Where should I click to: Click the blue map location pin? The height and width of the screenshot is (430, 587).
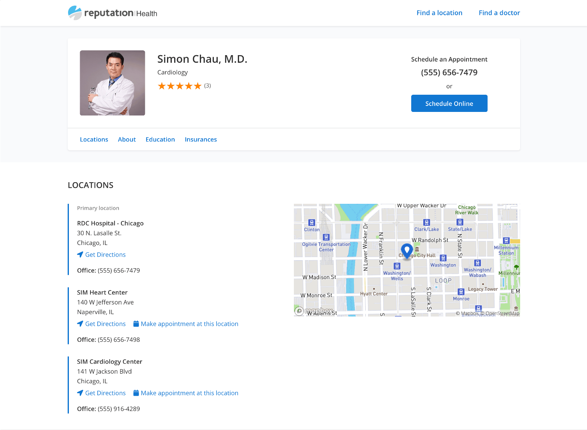407,251
